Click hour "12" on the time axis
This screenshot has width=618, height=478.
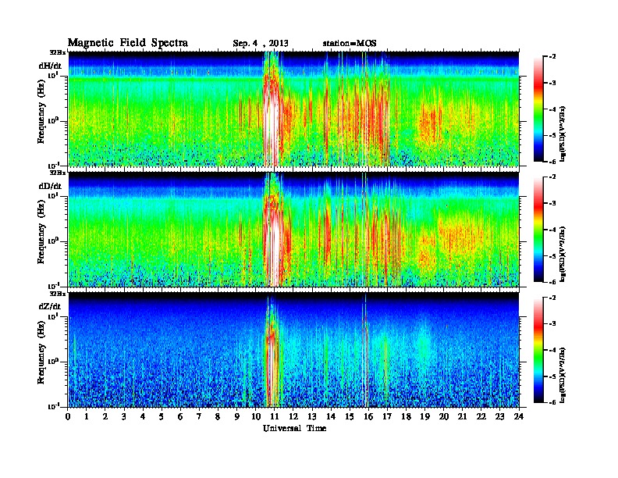point(293,416)
